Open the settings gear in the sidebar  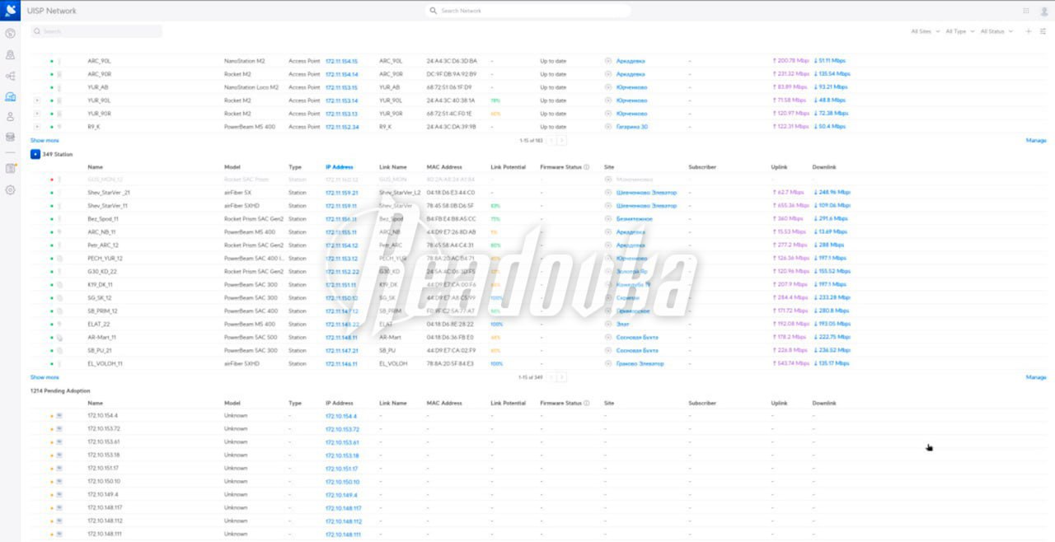[x=11, y=189]
